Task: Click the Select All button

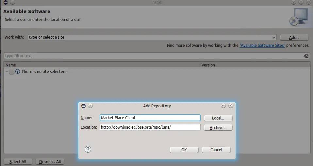Action: pos(18,161)
